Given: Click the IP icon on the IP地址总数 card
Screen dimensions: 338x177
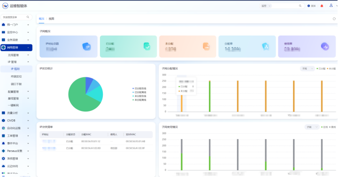Looking at the screenshot, I should [x=87, y=47].
